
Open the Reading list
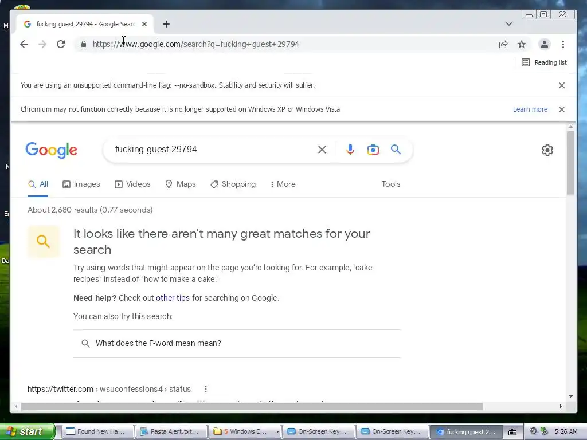coord(545,62)
